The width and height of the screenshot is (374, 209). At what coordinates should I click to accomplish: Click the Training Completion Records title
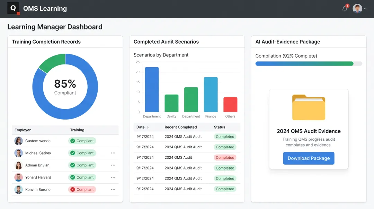(46, 42)
